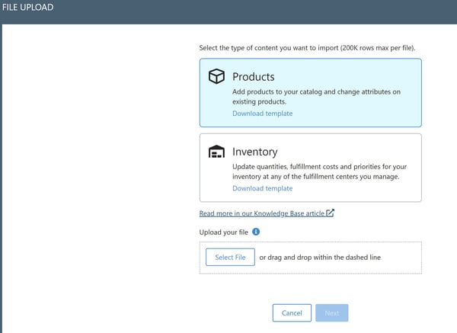Screen dimensions: 457x333
Task: Download the Inventory template
Action: click(262, 188)
